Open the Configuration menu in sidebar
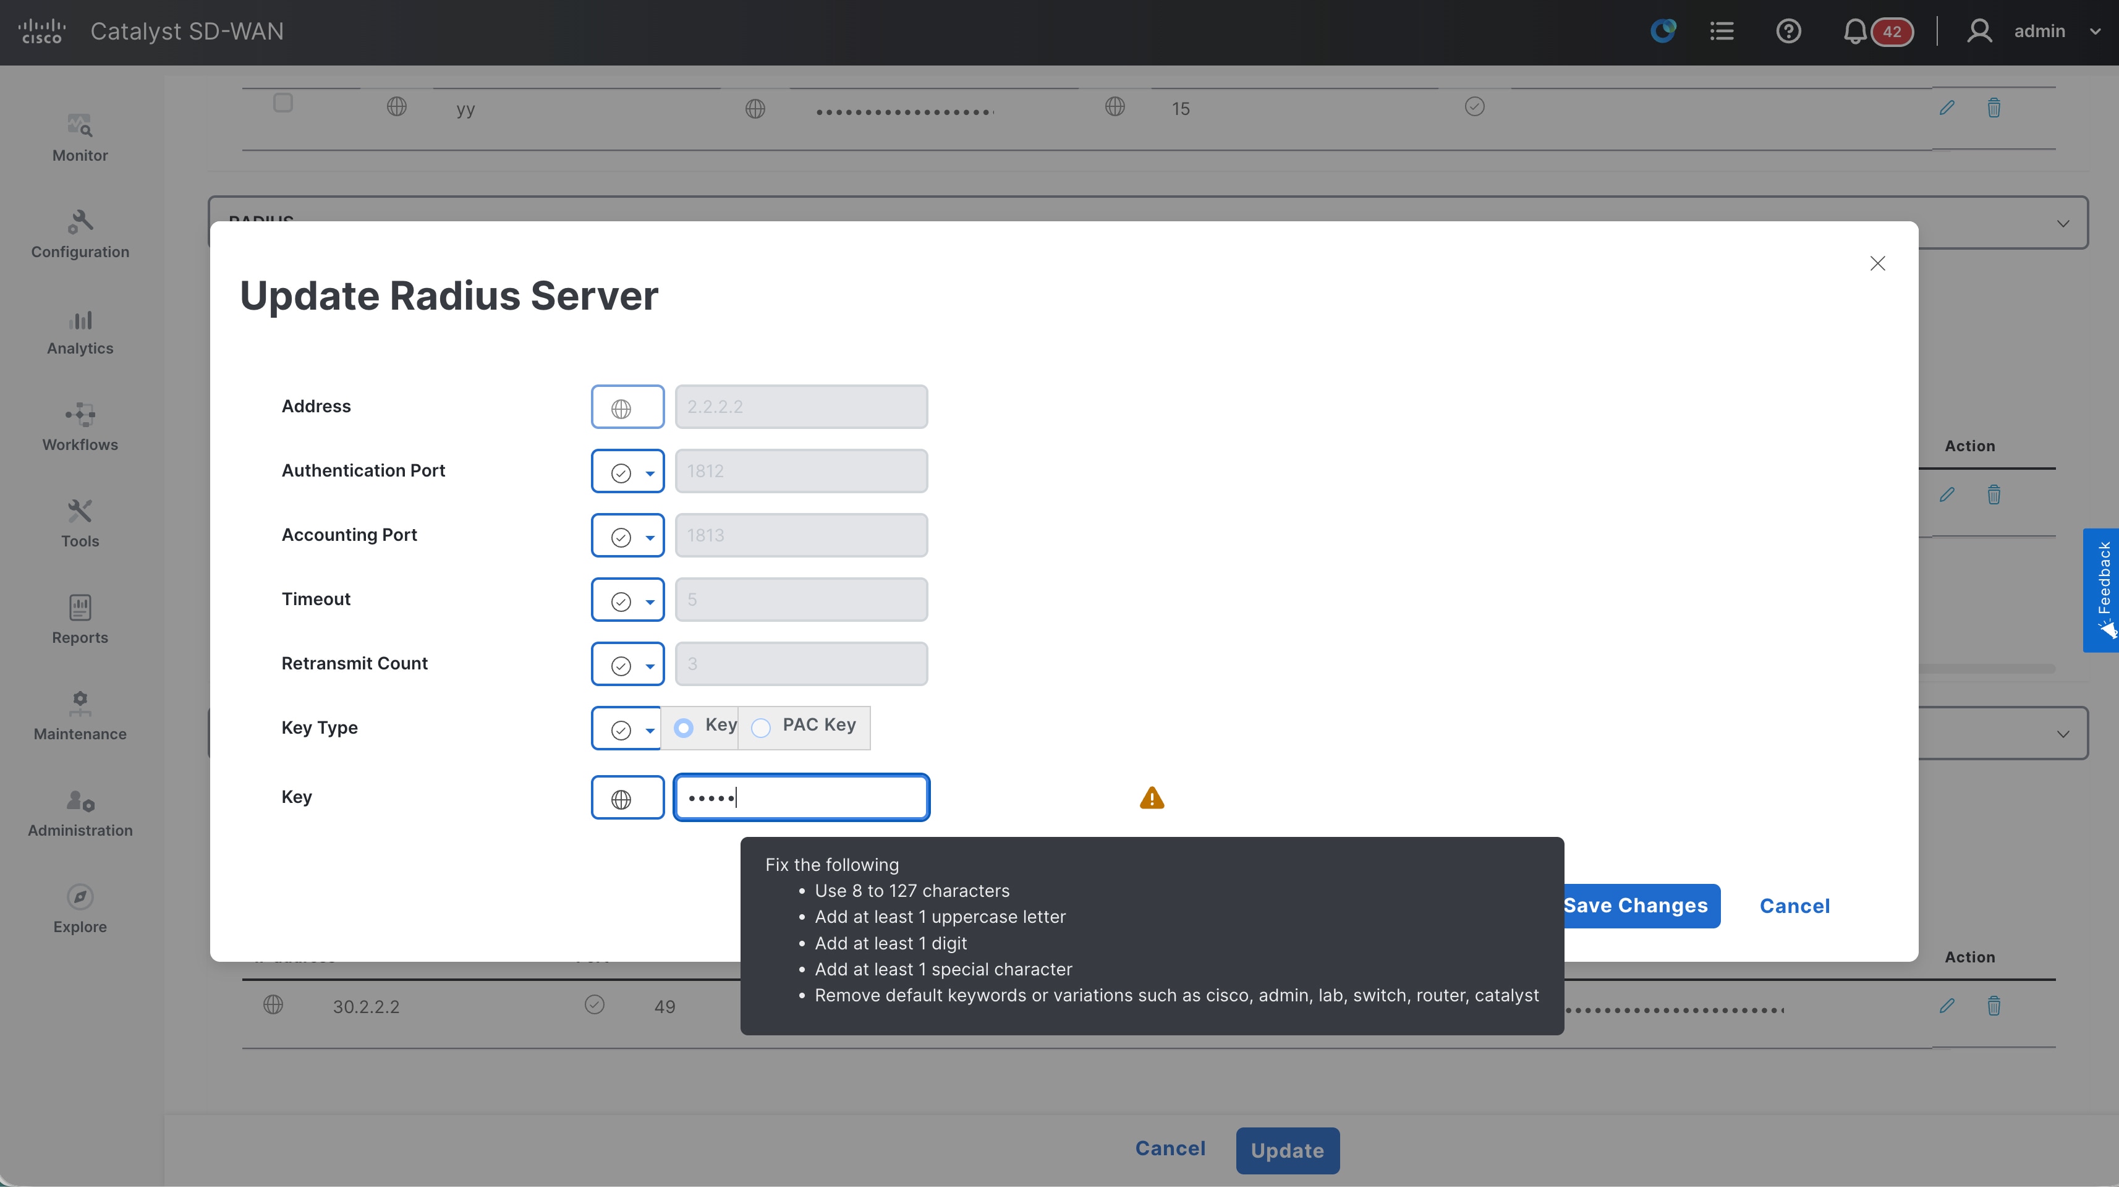The image size is (2119, 1188). tap(80, 234)
